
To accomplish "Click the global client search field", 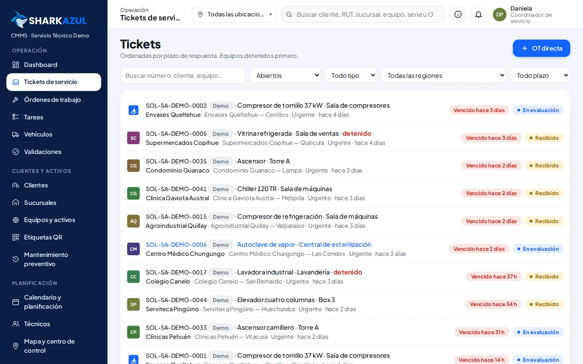I will click(363, 15).
